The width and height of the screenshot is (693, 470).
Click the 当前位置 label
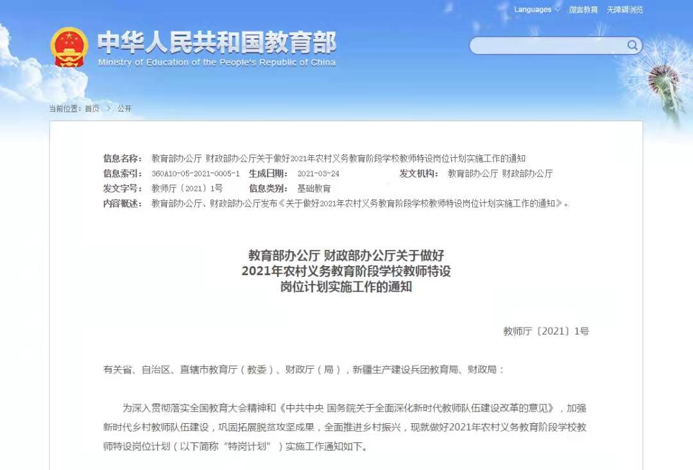[x=65, y=108]
